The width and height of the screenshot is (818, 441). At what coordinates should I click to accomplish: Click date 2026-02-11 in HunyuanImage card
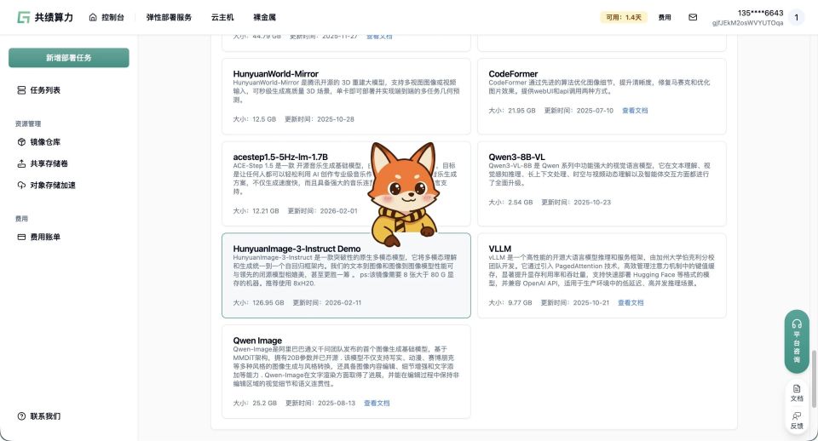(x=343, y=303)
